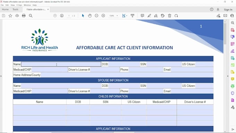Click the trash delete icon

coord(170,16)
